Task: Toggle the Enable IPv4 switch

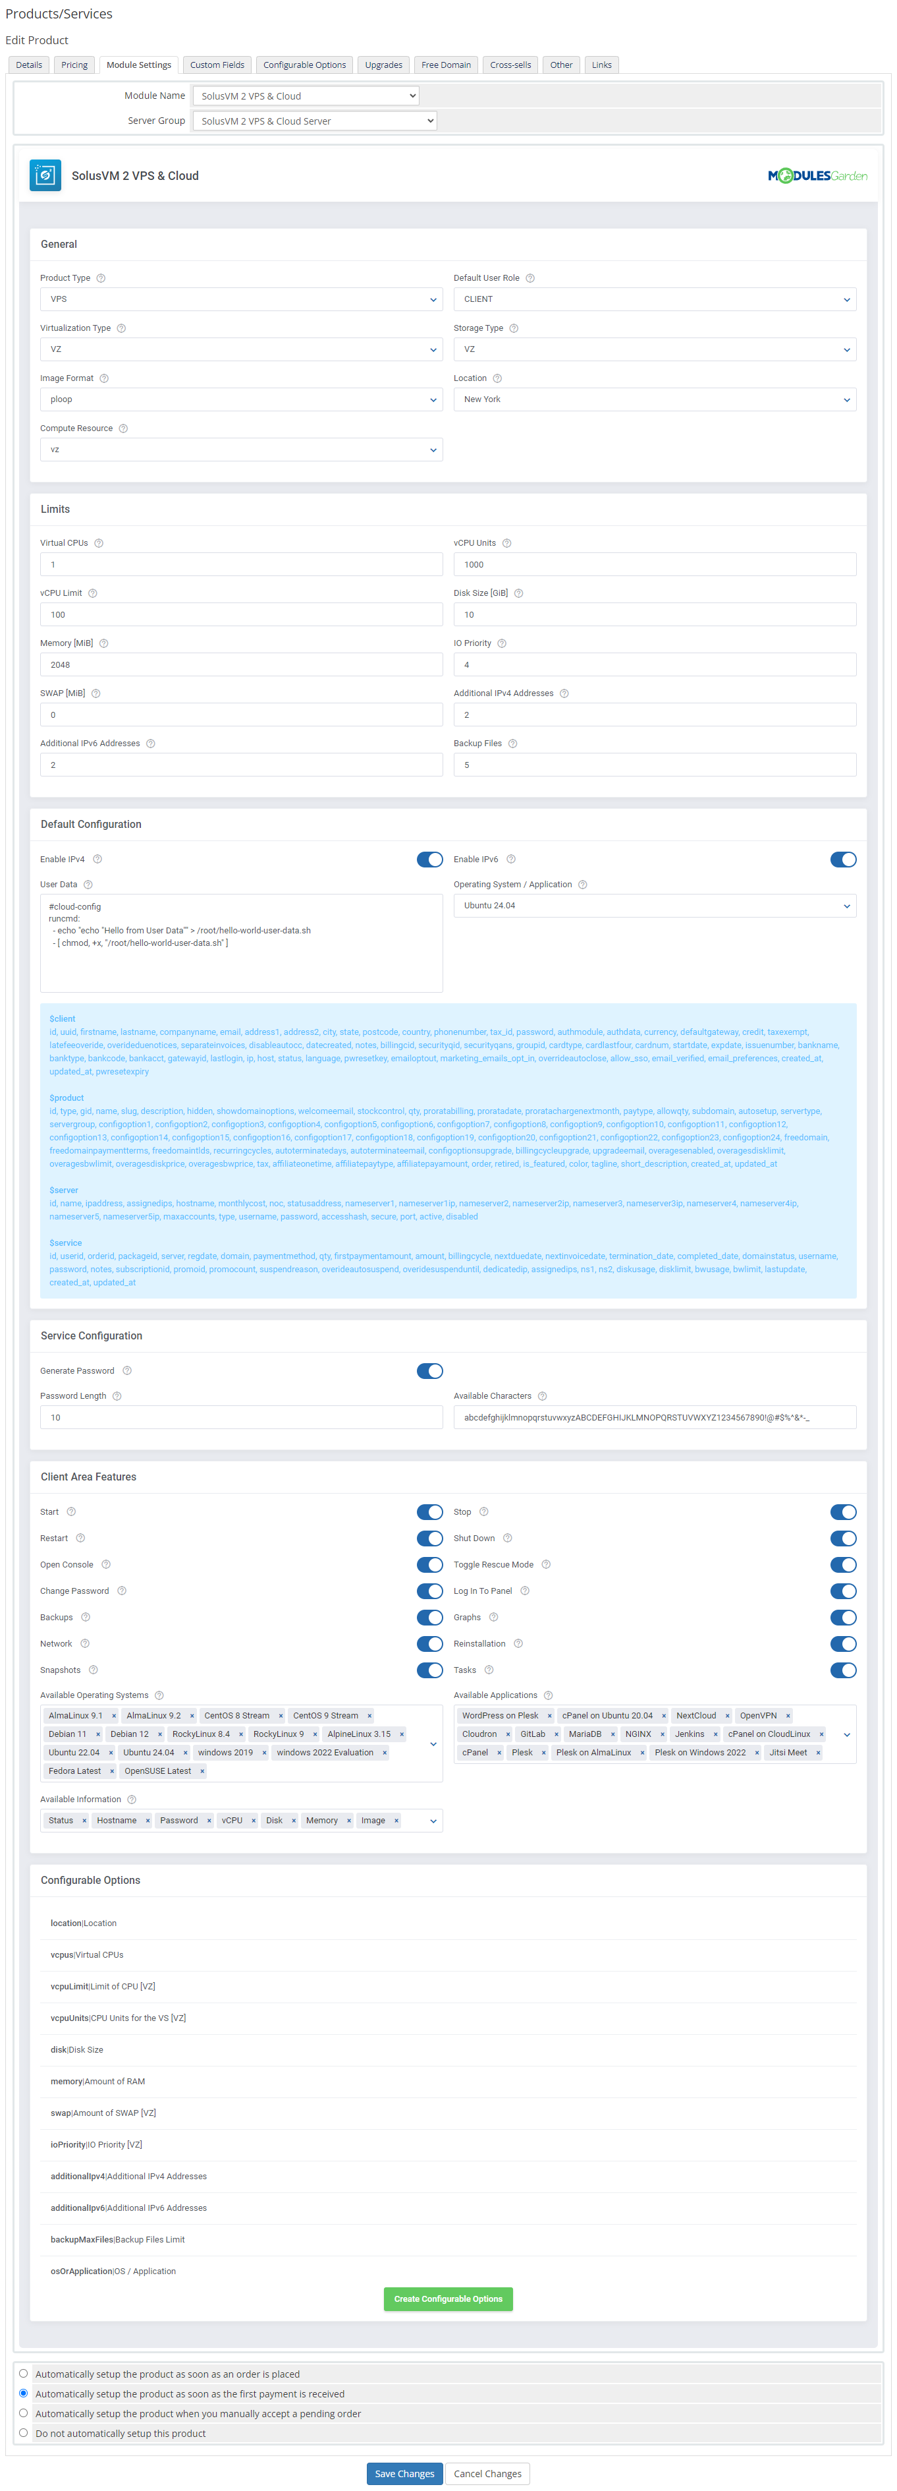Action: 429,860
